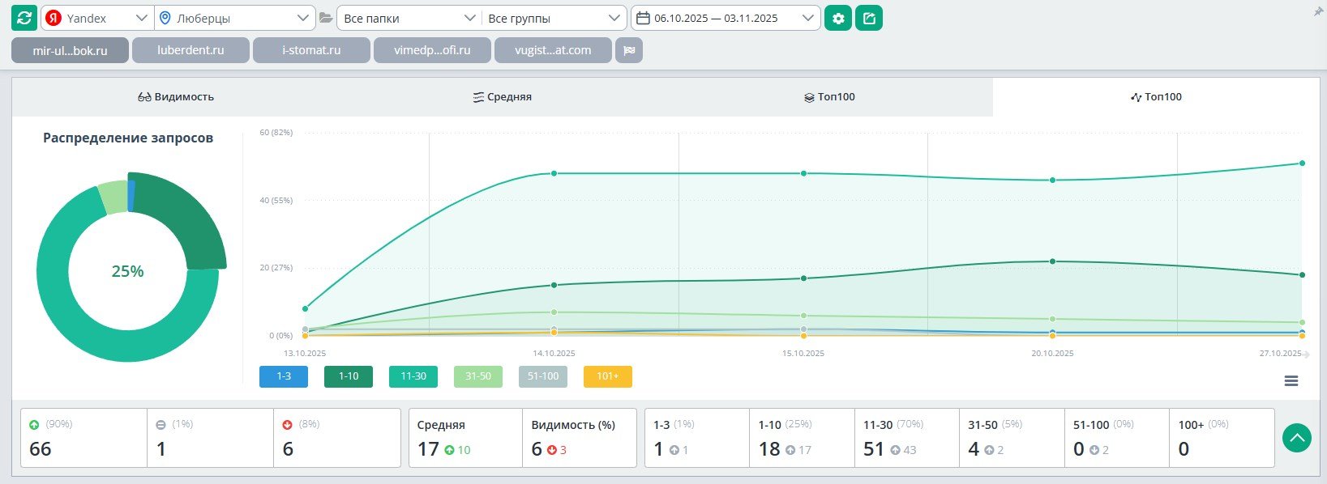Click the 11-30 line point at 14.10.2025
This screenshot has width=1327, height=484.
(x=554, y=173)
